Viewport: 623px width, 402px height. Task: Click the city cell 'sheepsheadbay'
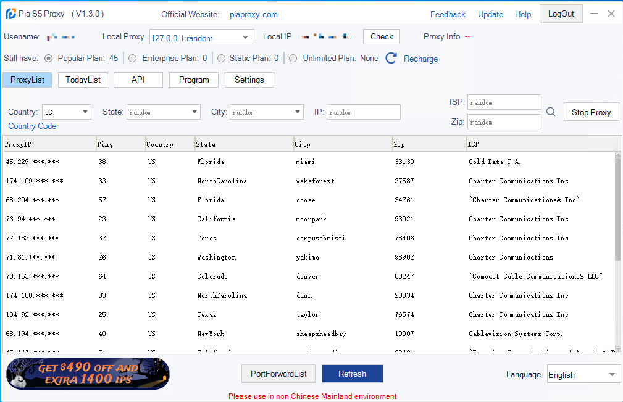coord(321,334)
